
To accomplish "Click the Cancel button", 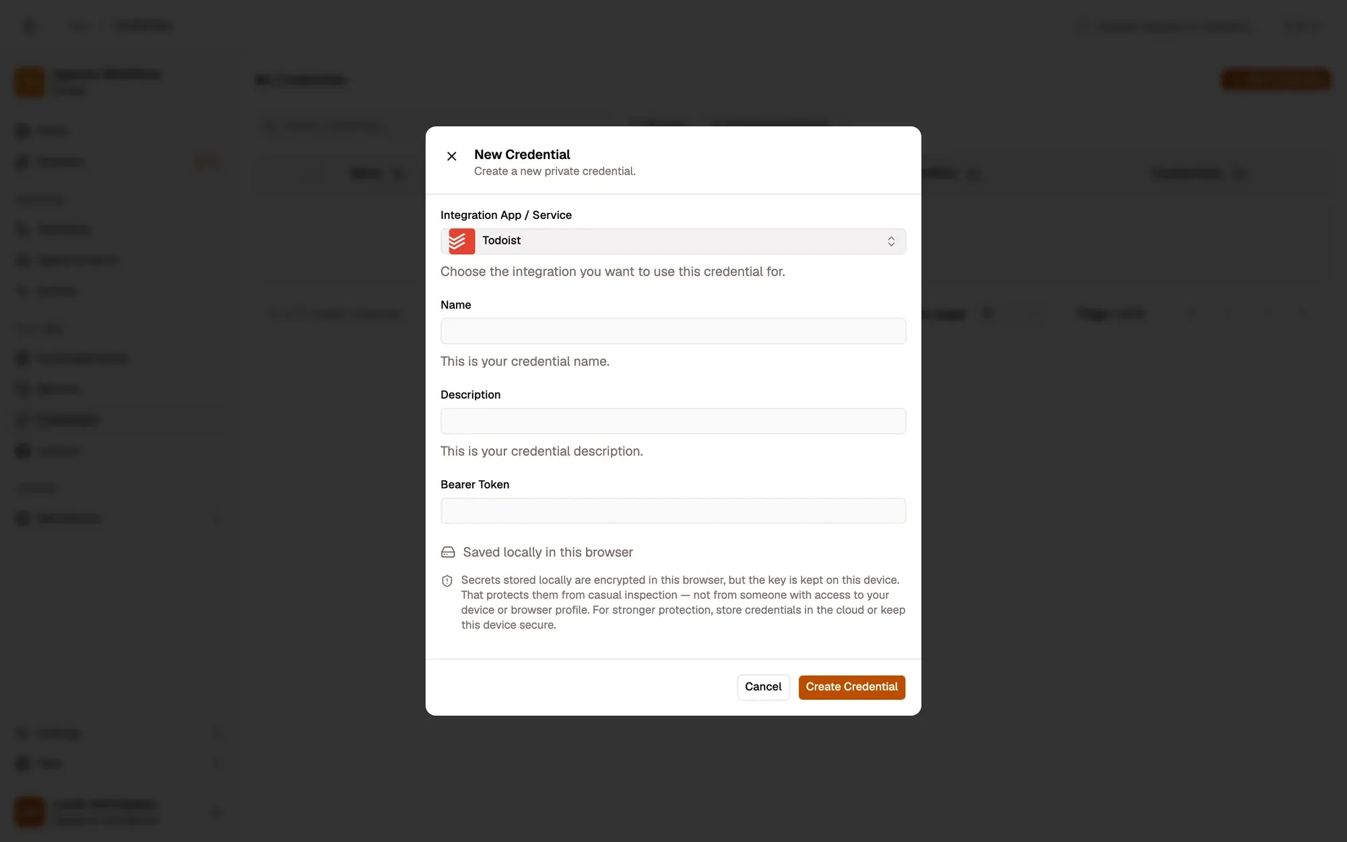I will 763,687.
